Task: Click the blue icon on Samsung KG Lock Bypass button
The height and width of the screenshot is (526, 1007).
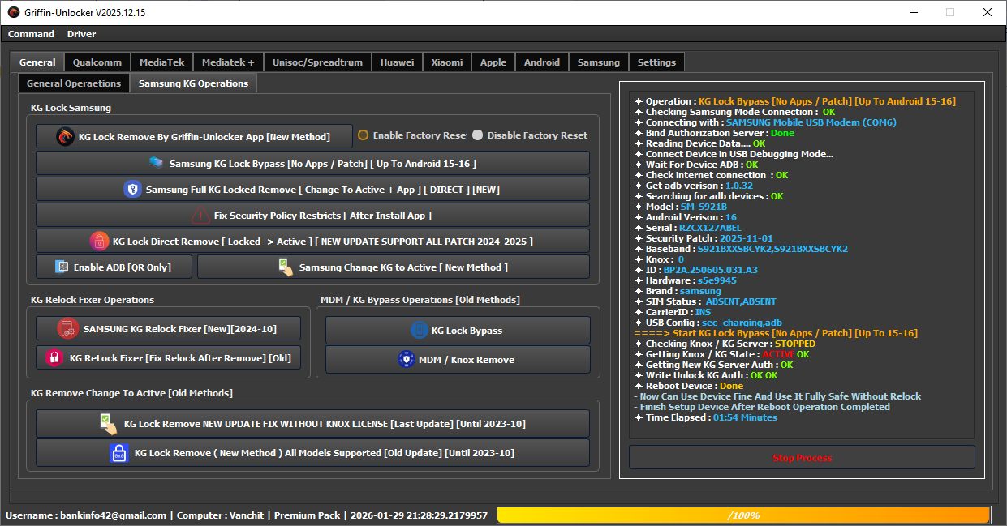Action: [157, 163]
